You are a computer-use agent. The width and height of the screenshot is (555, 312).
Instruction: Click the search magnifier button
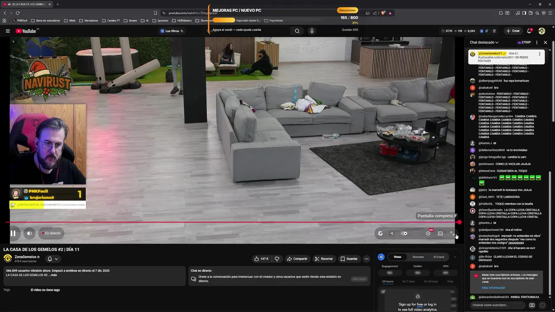pyautogui.click(x=297, y=31)
